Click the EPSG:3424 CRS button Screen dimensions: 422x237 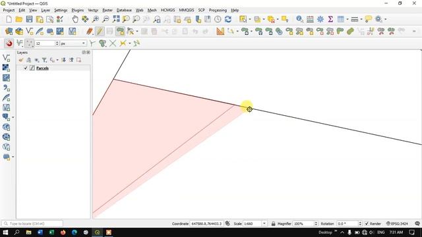397,224
